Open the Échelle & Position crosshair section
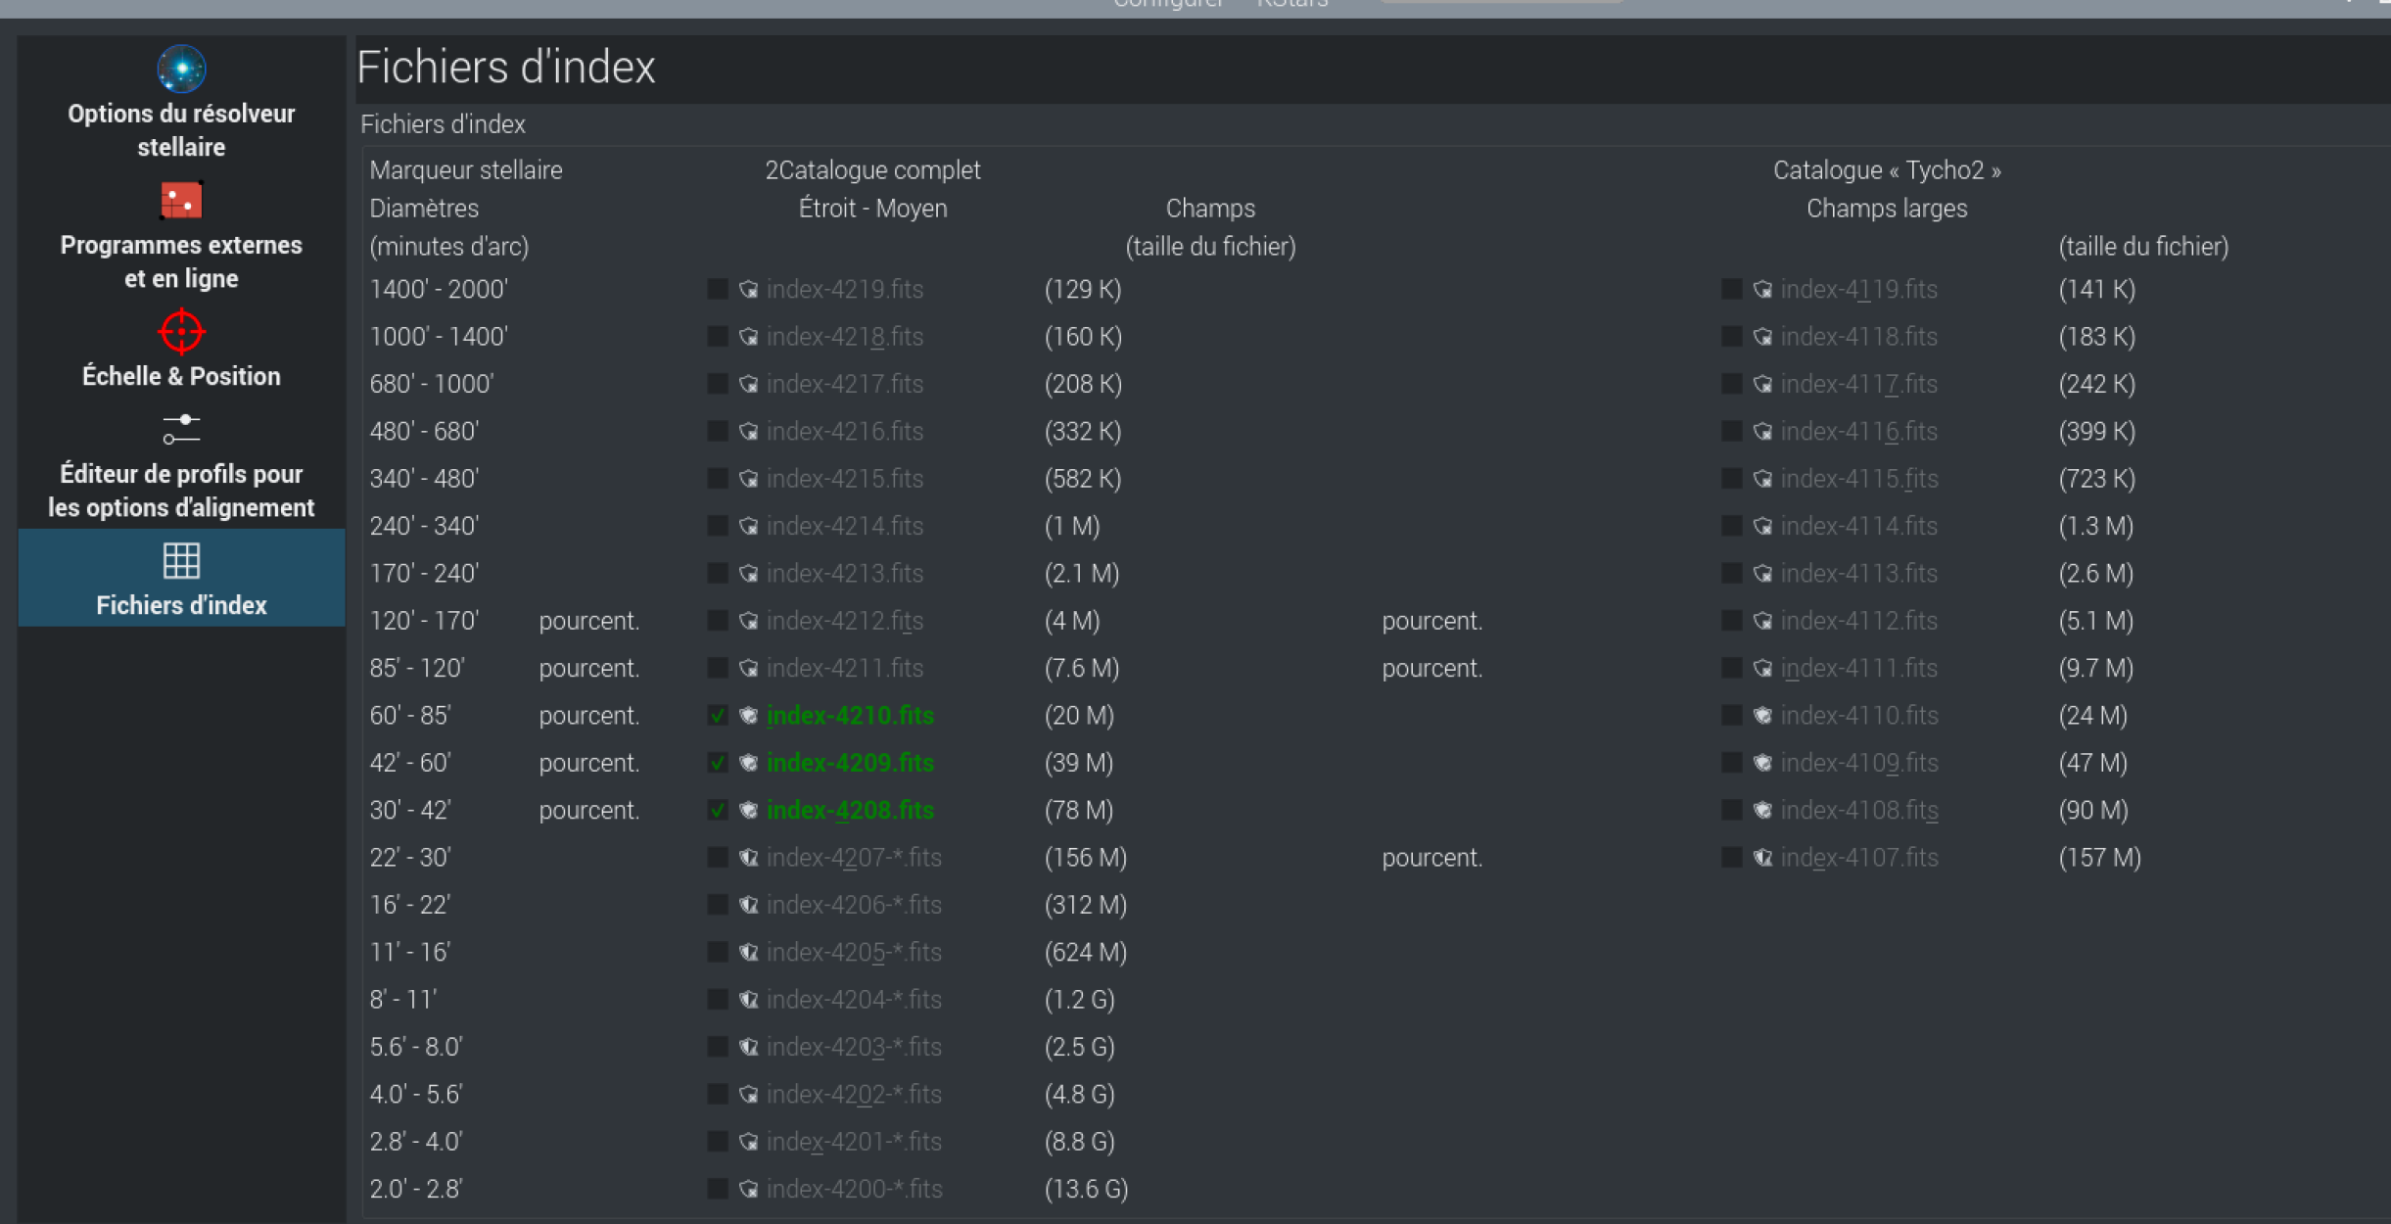The width and height of the screenshot is (2391, 1224). [181, 333]
